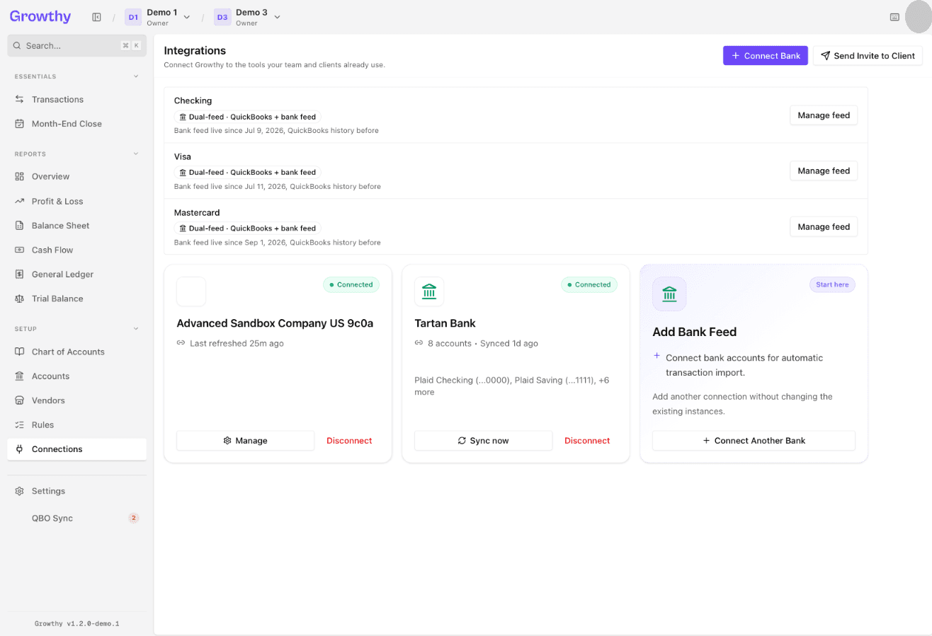932x636 pixels.
Task: Click "Last refreshed 25m ago" text
Action: pyautogui.click(x=237, y=344)
